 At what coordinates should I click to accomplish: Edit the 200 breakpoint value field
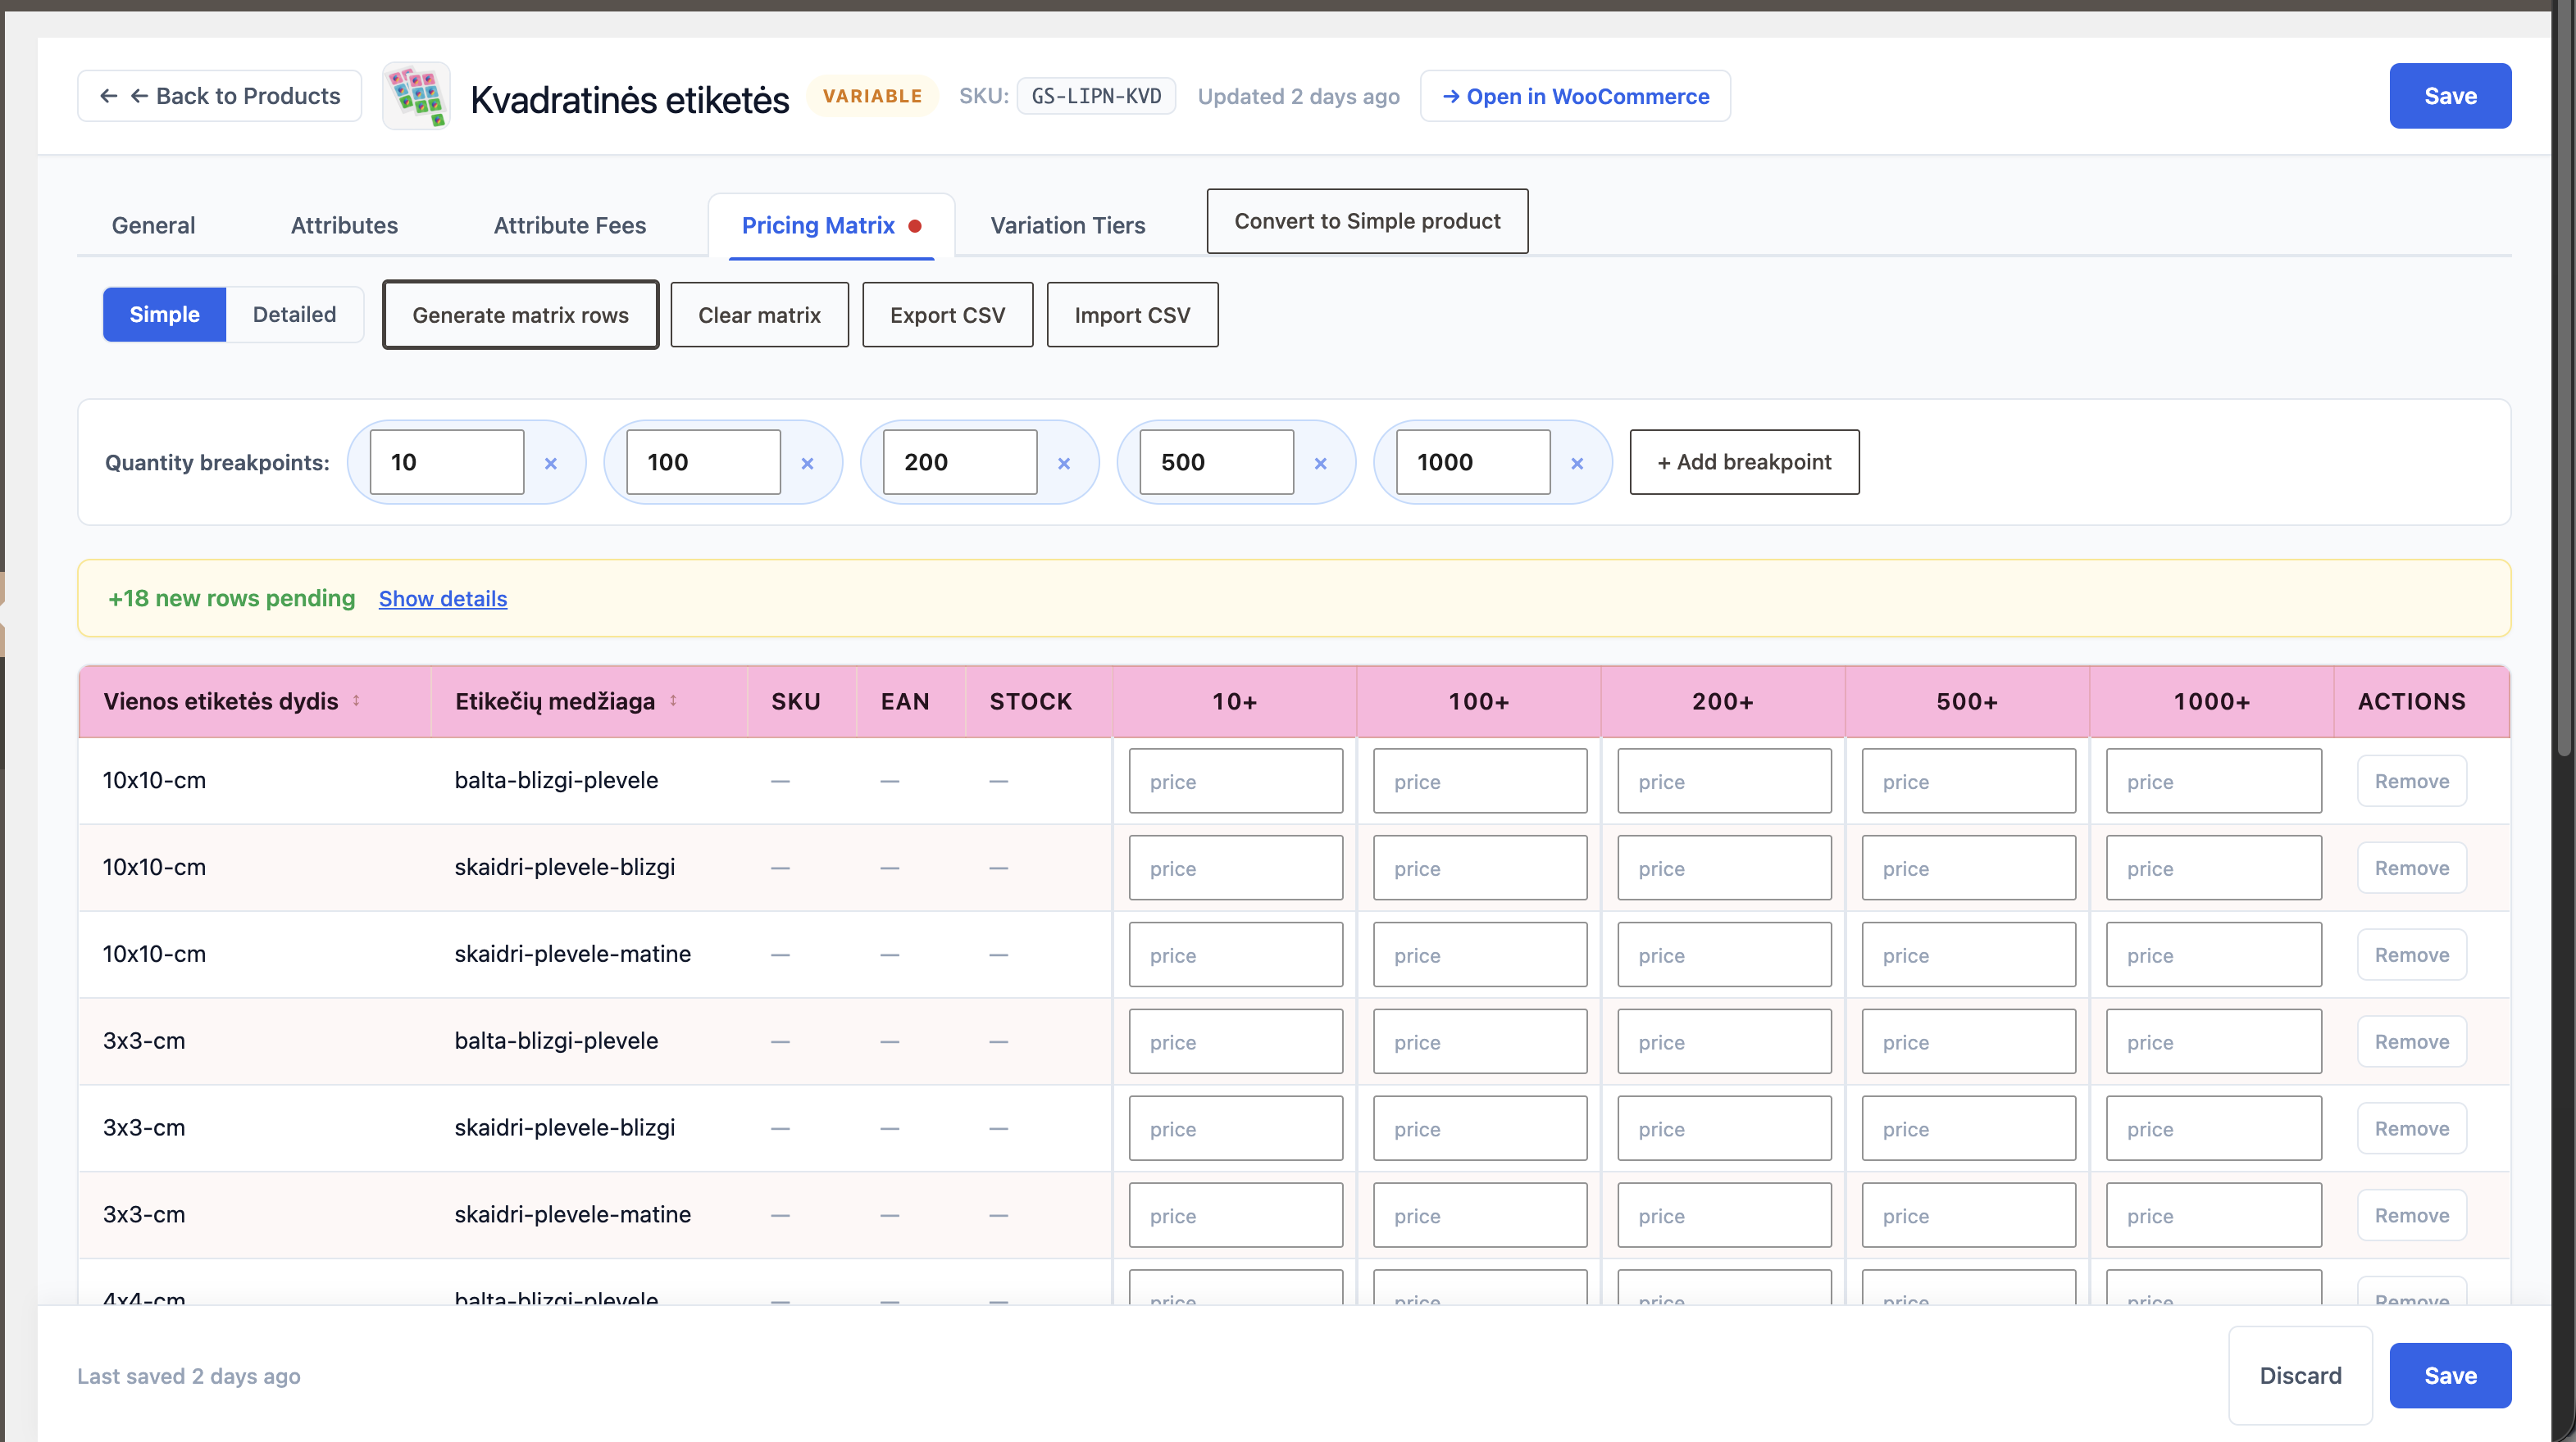(960, 461)
